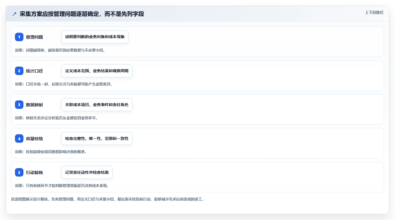This screenshot has height=220, width=395.
Task: Select the 上下游路径 label in header
Action: tap(374, 12)
